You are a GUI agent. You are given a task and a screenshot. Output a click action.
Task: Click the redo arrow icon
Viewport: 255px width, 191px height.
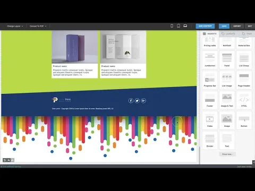[12, 160]
